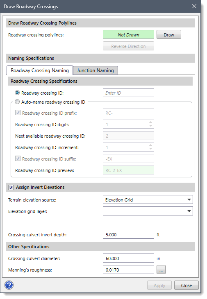This screenshot has height=299, width=207.
Task: Click the 'ft' unit label
Action: 158,235
